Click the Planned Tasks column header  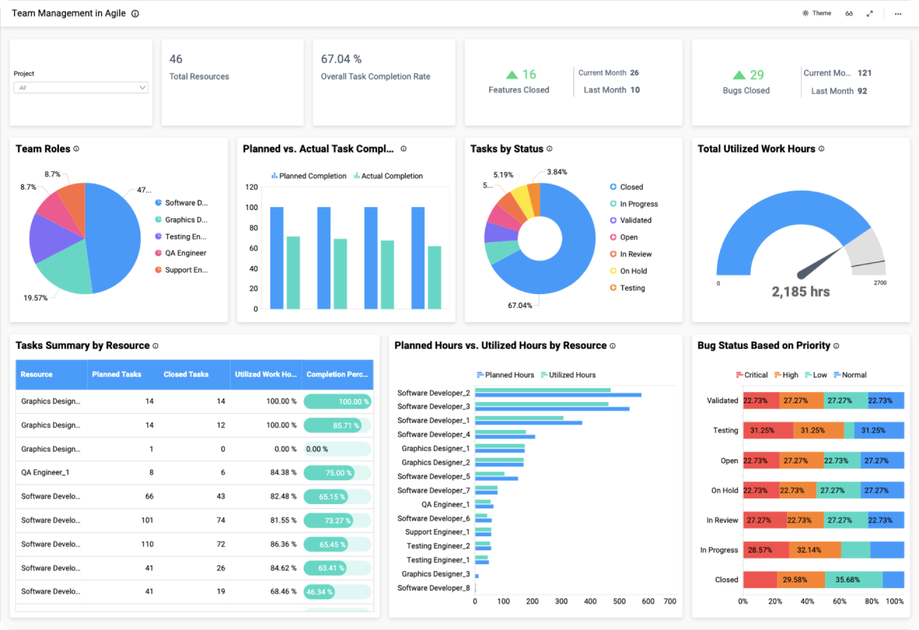coord(116,374)
